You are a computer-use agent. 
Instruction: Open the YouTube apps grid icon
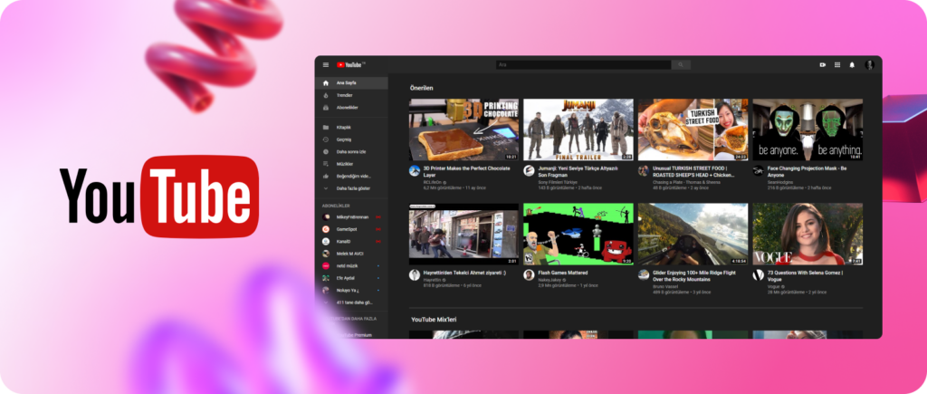[x=837, y=65]
